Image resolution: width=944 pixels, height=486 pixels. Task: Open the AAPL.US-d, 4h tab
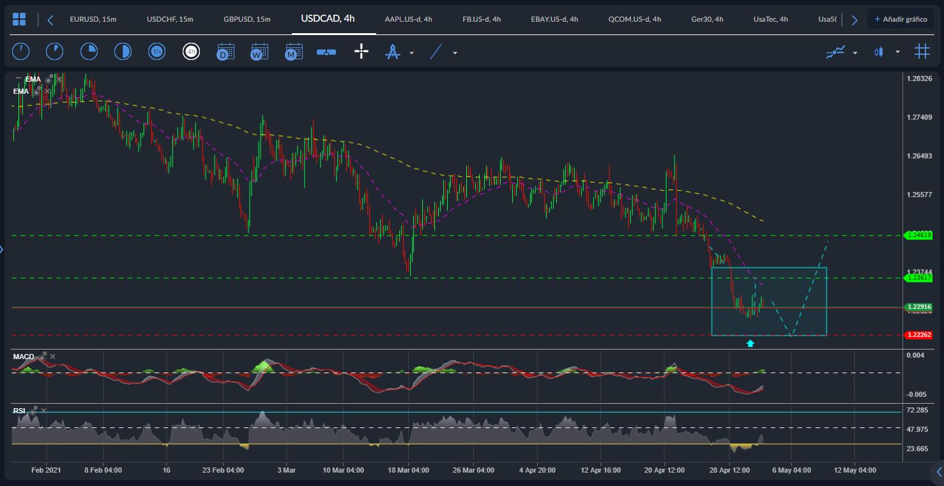click(409, 19)
